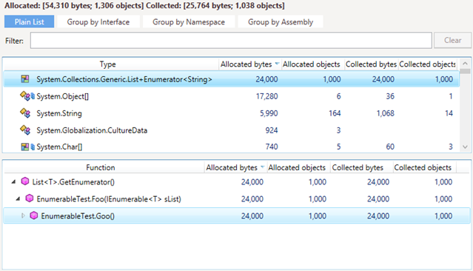Click the Clear filter button
This screenshot has width=473, height=271.
click(x=452, y=40)
